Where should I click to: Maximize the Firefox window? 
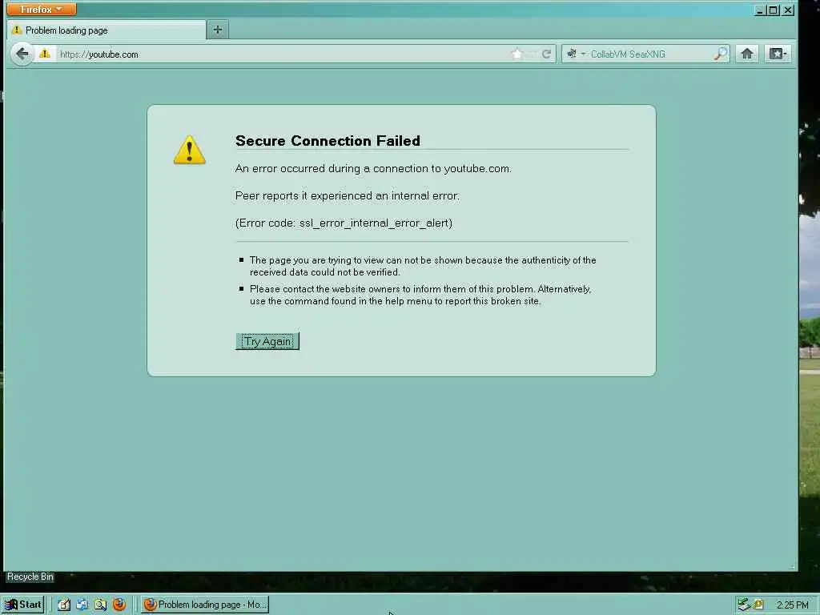[x=774, y=10]
